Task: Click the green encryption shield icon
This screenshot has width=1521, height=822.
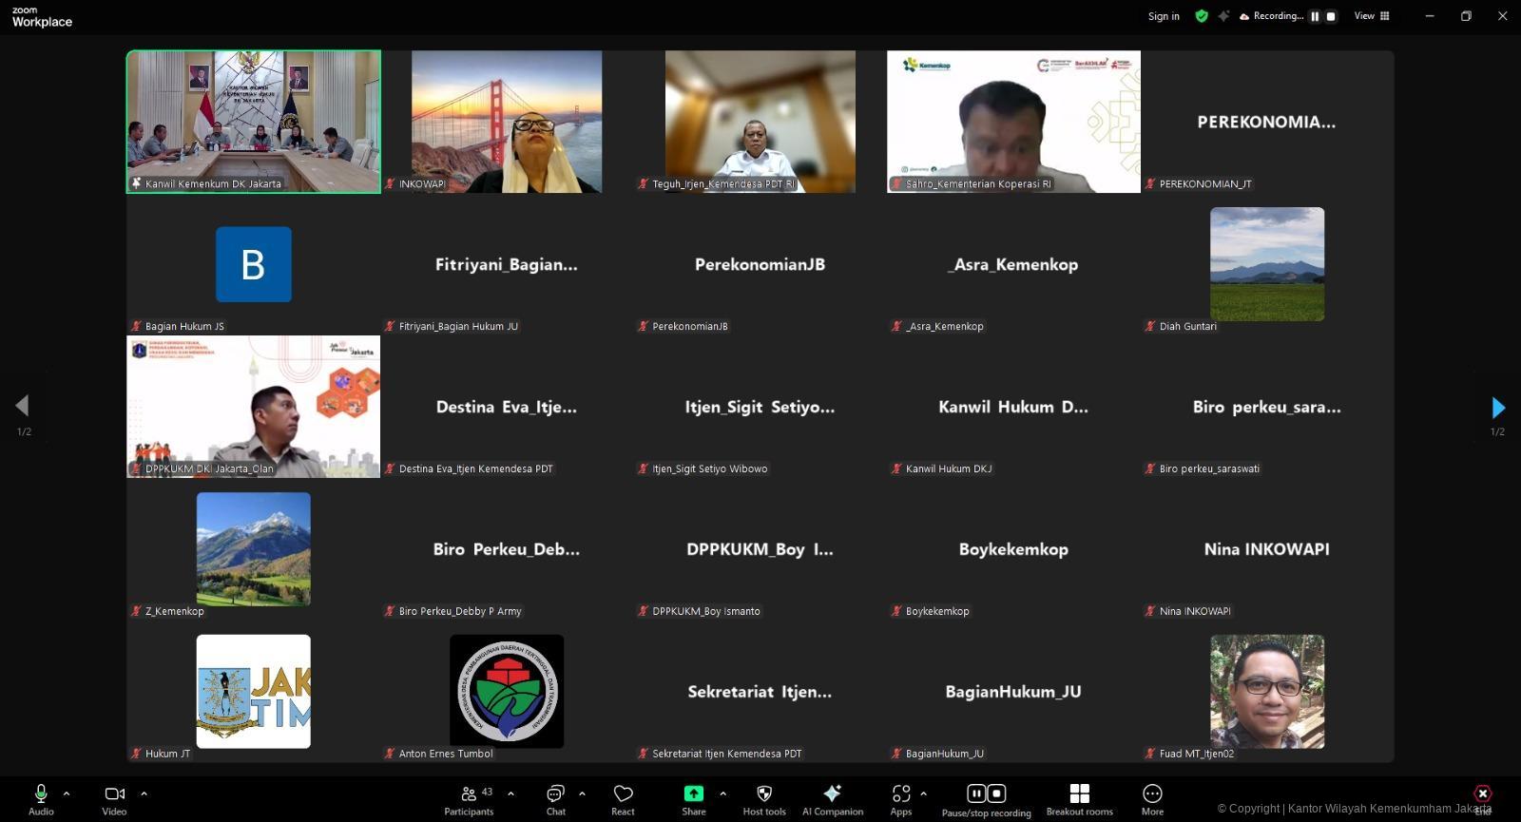Action: tap(1202, 16)
